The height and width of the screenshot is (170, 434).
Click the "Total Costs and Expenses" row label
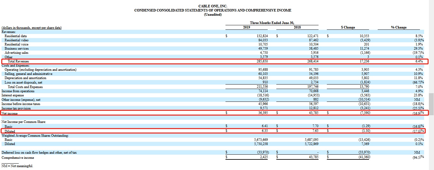[x=25, y=87]
